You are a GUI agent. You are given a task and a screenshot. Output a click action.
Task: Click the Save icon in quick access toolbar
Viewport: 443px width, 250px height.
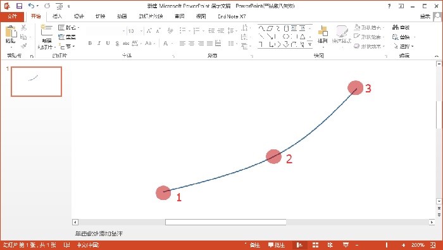pos(19,6)
